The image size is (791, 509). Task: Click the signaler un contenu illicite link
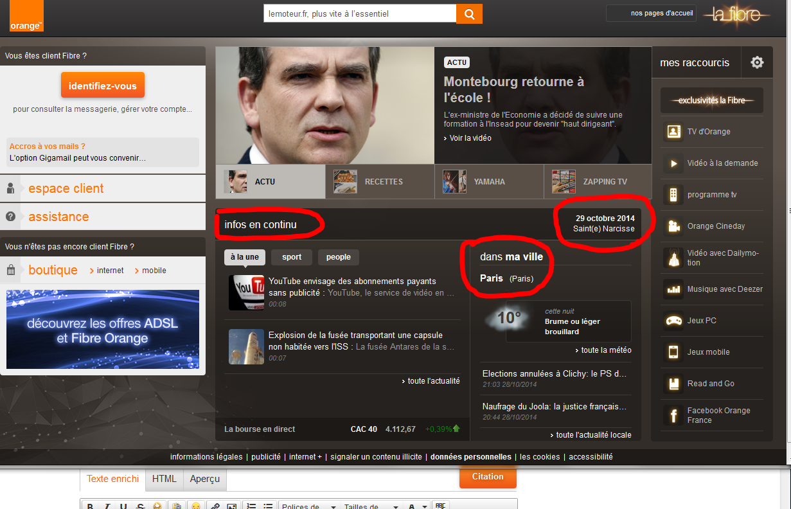pyautogui.click(x=376, y=457)
